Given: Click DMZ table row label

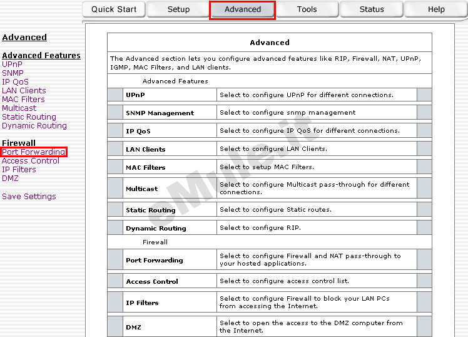Looking at the screenshot, I should (x=133, y=328).
